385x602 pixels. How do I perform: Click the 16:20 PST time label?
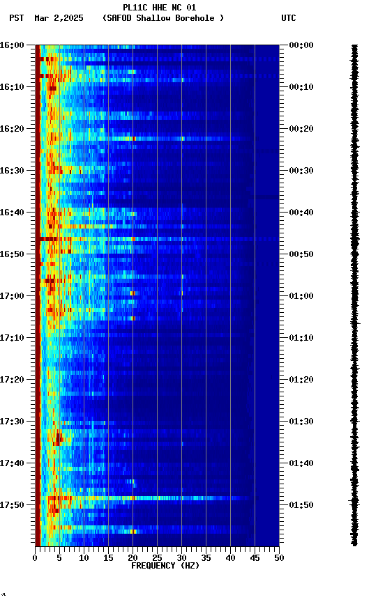[12, 129]
